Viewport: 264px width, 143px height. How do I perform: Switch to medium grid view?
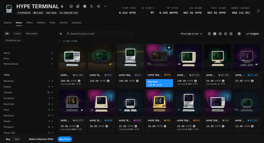click(215, 34)
